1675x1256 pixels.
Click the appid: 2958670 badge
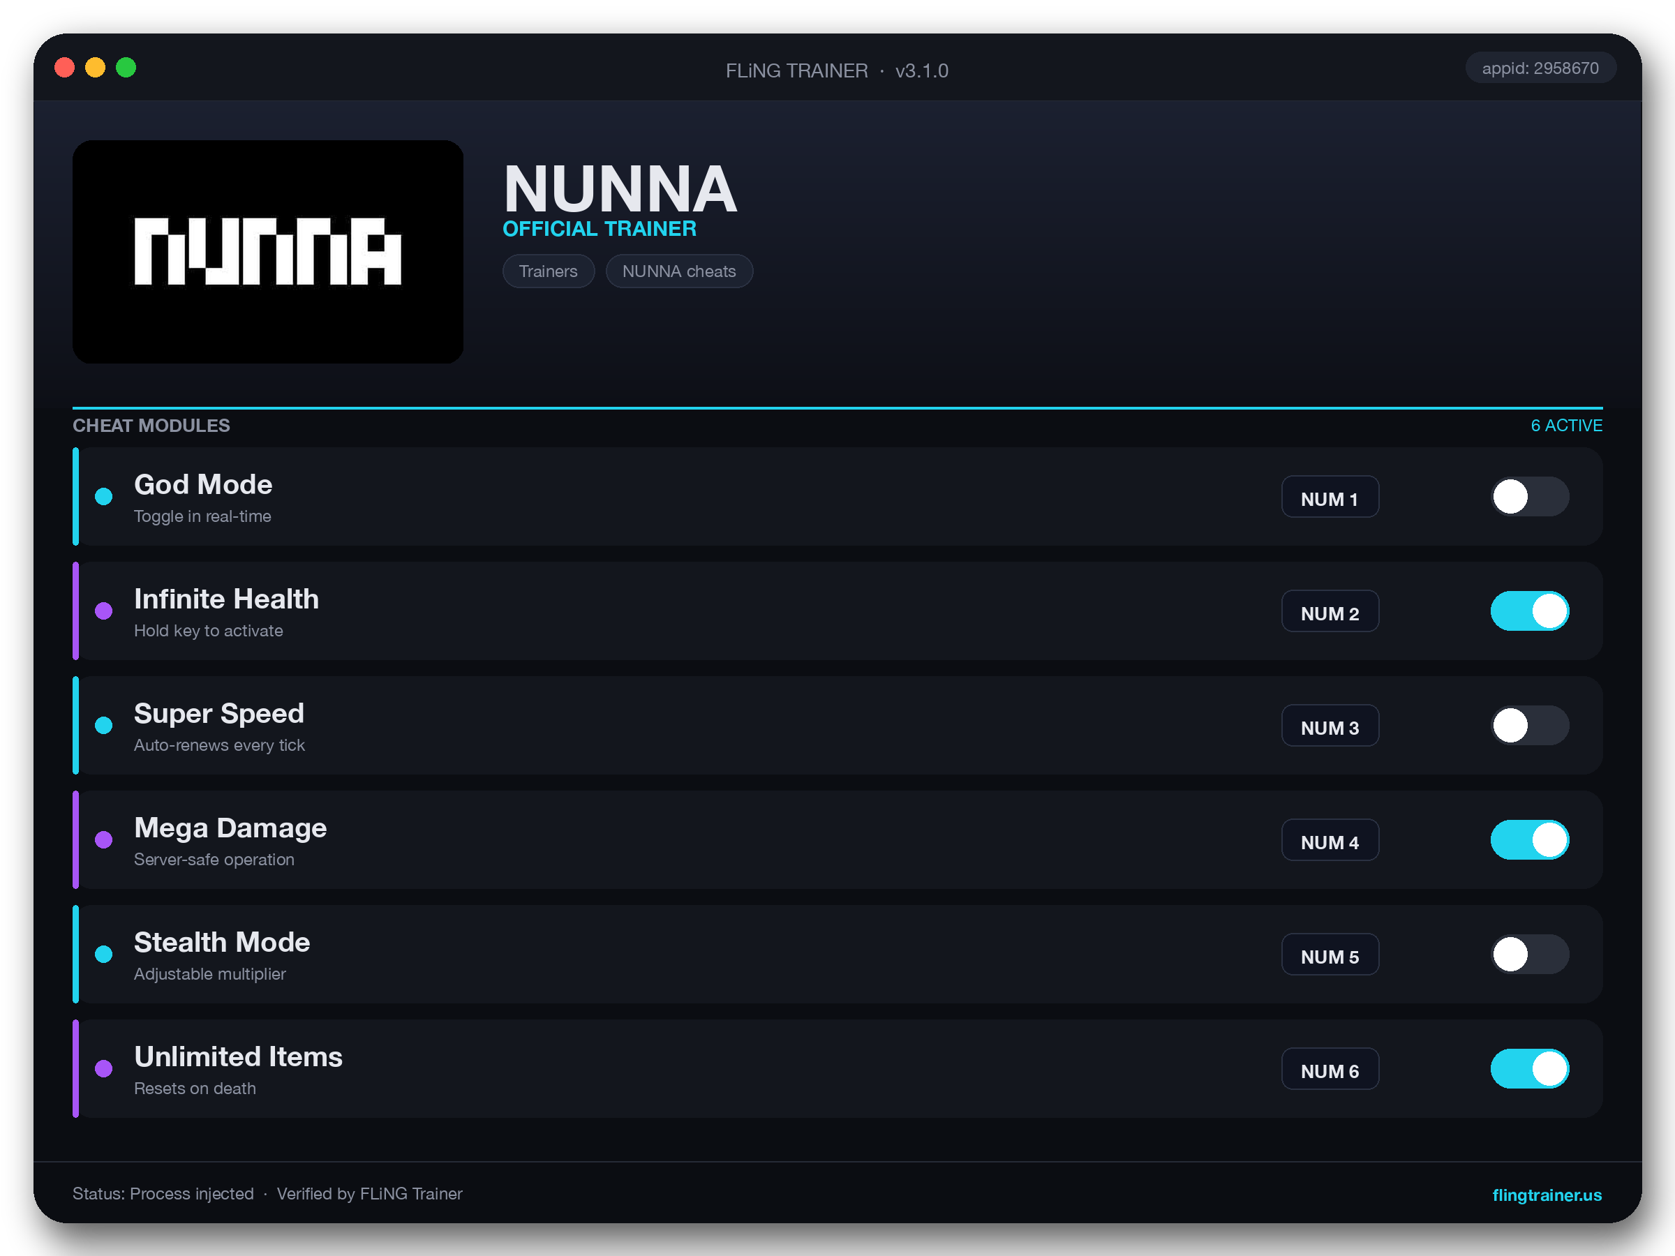(x=1540, y=68)
